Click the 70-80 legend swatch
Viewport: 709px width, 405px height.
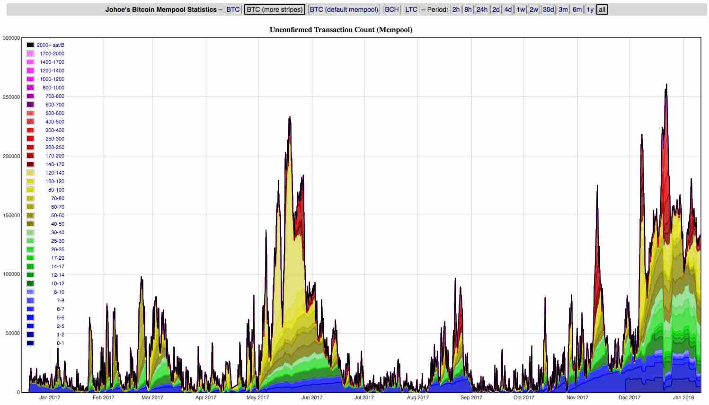[30, 198]
